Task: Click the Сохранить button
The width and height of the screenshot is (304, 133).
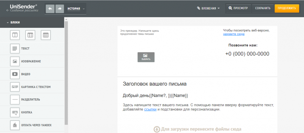Action: click(263, 8)
